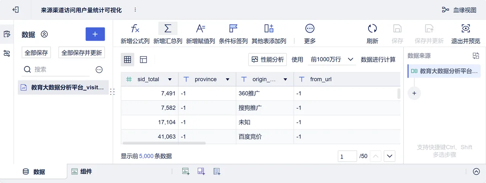This screenshot has height=183, width=486.
Task: Expand the bottom panel with the up-chevron circle
Action: click(x=477, y=172)
